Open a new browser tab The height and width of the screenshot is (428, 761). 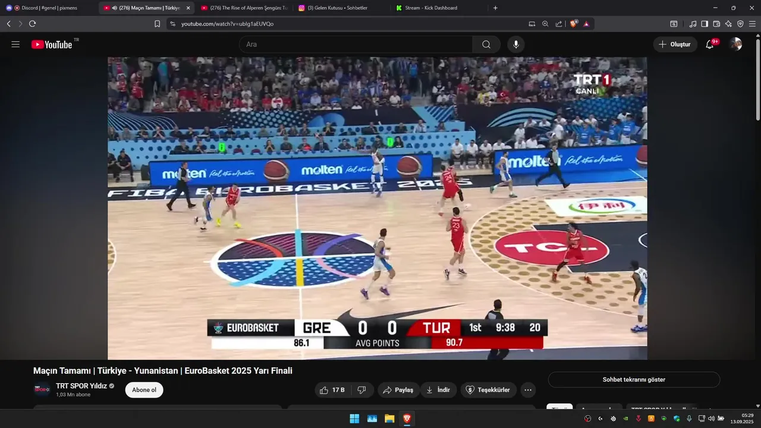pyautogui.click(x=495, y=8)
